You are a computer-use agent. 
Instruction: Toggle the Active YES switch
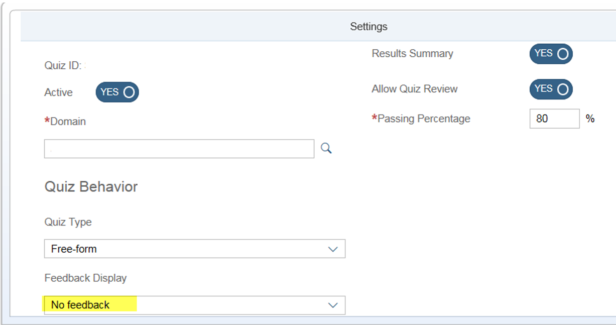[x=117, y=92]
